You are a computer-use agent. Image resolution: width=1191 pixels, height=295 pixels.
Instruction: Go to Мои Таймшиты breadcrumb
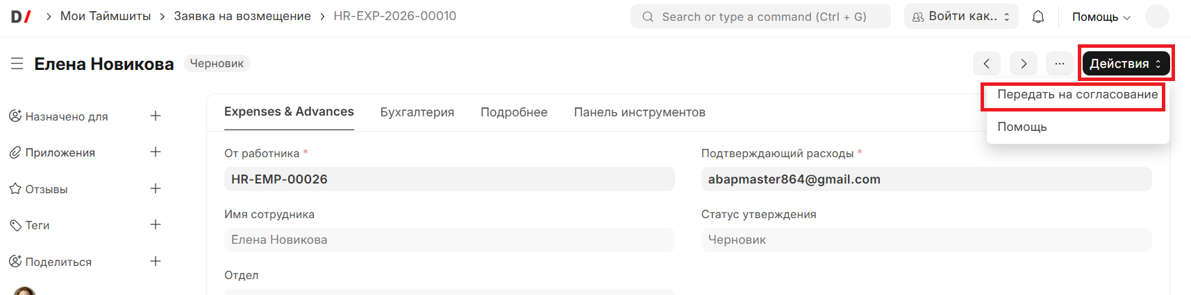point(106,16)
